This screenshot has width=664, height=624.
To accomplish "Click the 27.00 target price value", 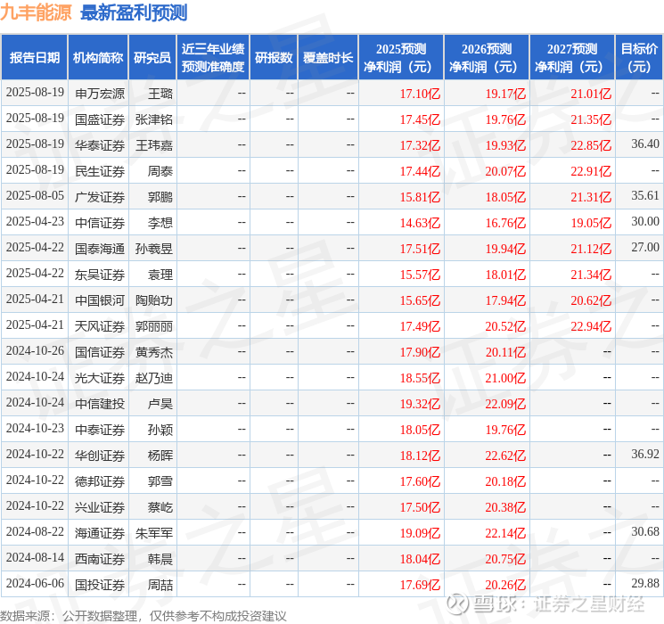I will pyautogui.click(x=645, y=247).
